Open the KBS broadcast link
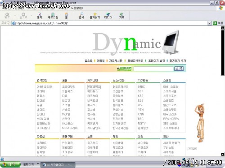Screen dimensions: 225x168 [140, 96]
